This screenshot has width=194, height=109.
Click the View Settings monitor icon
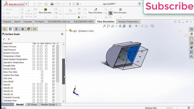152,26
